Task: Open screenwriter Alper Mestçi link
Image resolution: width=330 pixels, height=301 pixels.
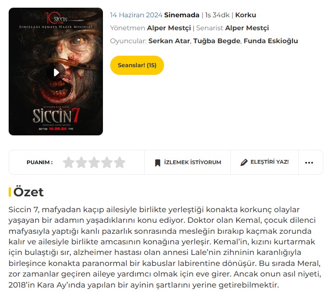Action: (247, 28)
